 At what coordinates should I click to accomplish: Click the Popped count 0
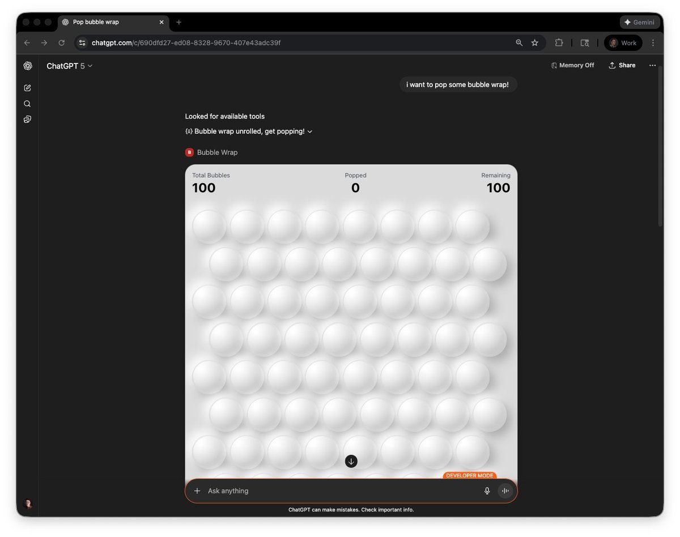[355, 188]
